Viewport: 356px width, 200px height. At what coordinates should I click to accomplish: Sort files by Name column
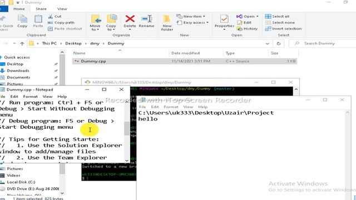[79, 53]
